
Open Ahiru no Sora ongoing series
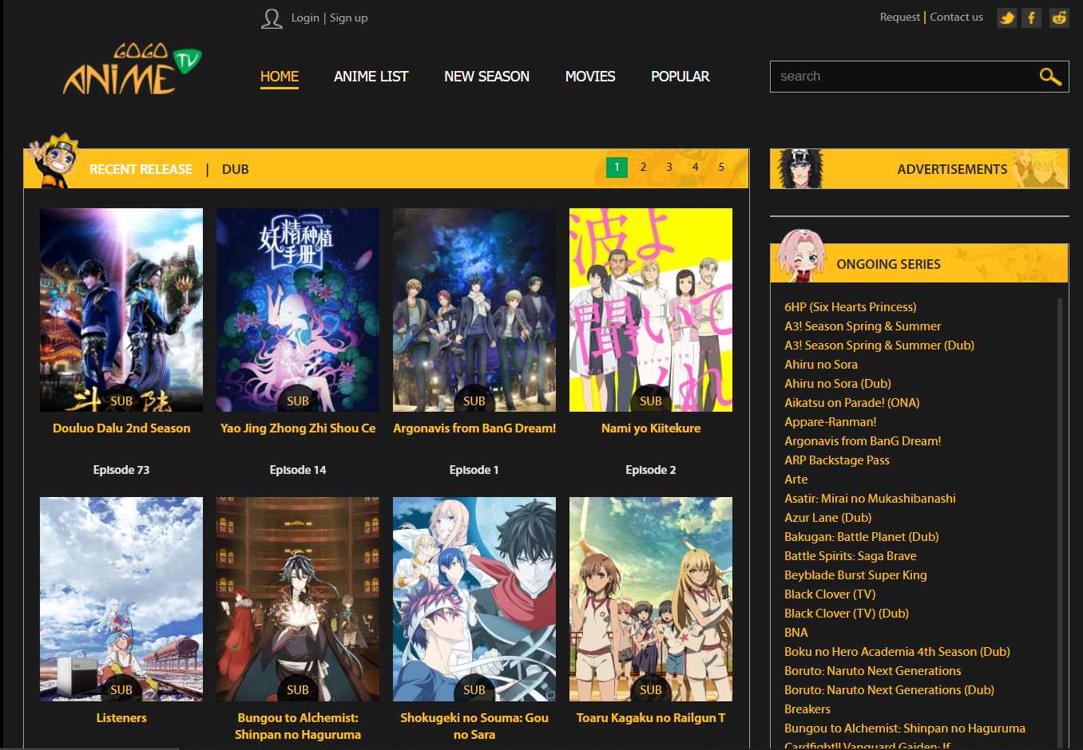pyautogui.click(x=821, y=365)
